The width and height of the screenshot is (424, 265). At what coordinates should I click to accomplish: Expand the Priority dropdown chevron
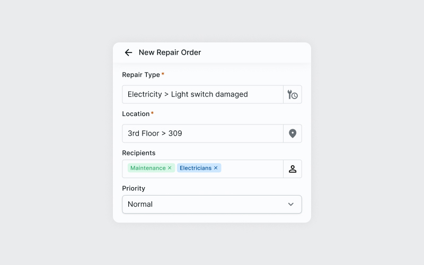click(290, 204)
